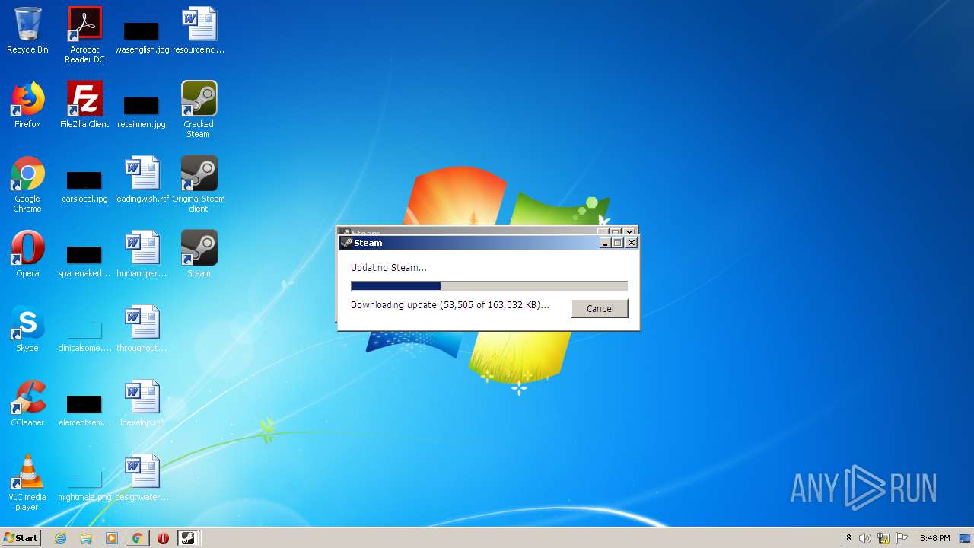Viewport: 974px width, 548px height.
Task: Open Internet Explorer from taskbar
Action: 60,538
